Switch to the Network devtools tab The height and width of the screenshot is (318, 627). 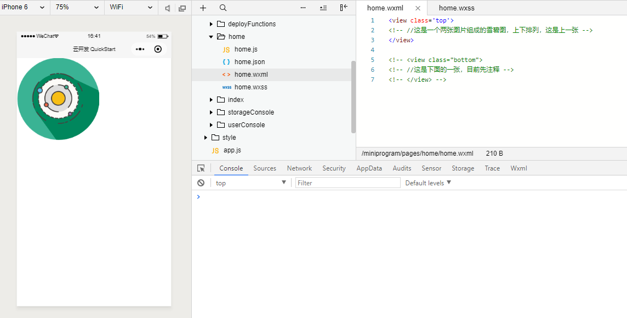[299, 168]
